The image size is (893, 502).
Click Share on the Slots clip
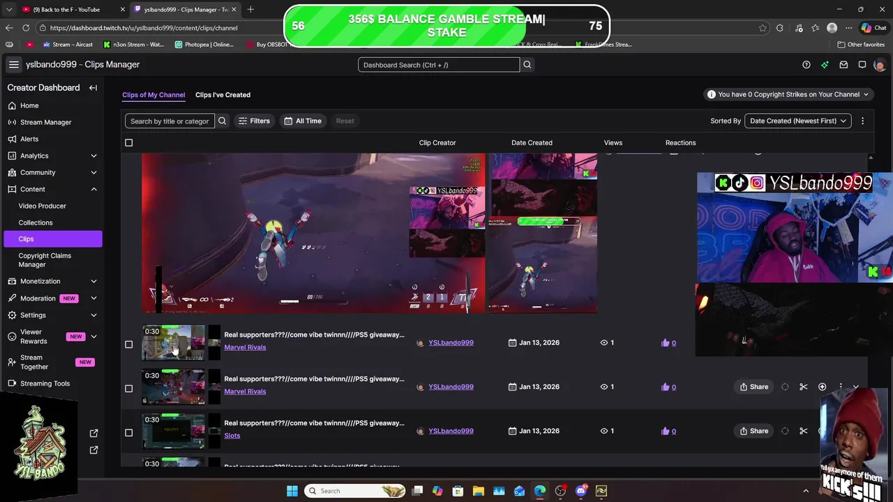click(754, 431)
